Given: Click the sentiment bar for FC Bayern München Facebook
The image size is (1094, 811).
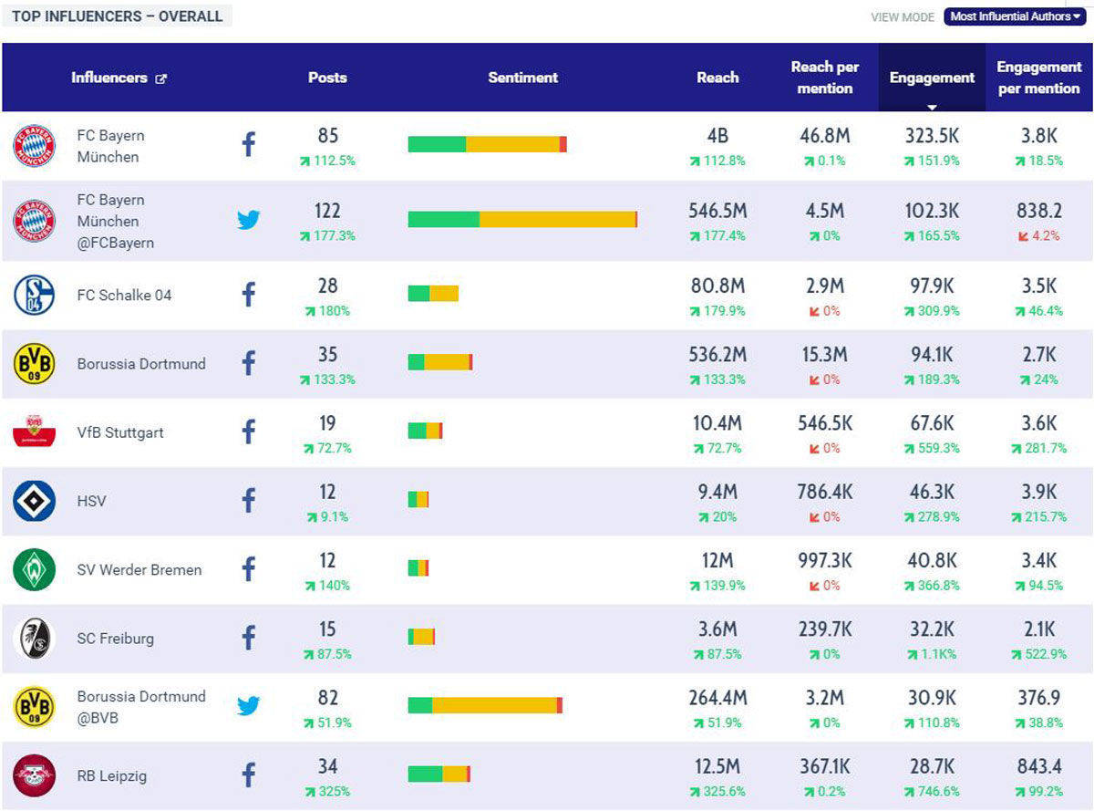Looking at the screenshot, I should pos(487,144).
